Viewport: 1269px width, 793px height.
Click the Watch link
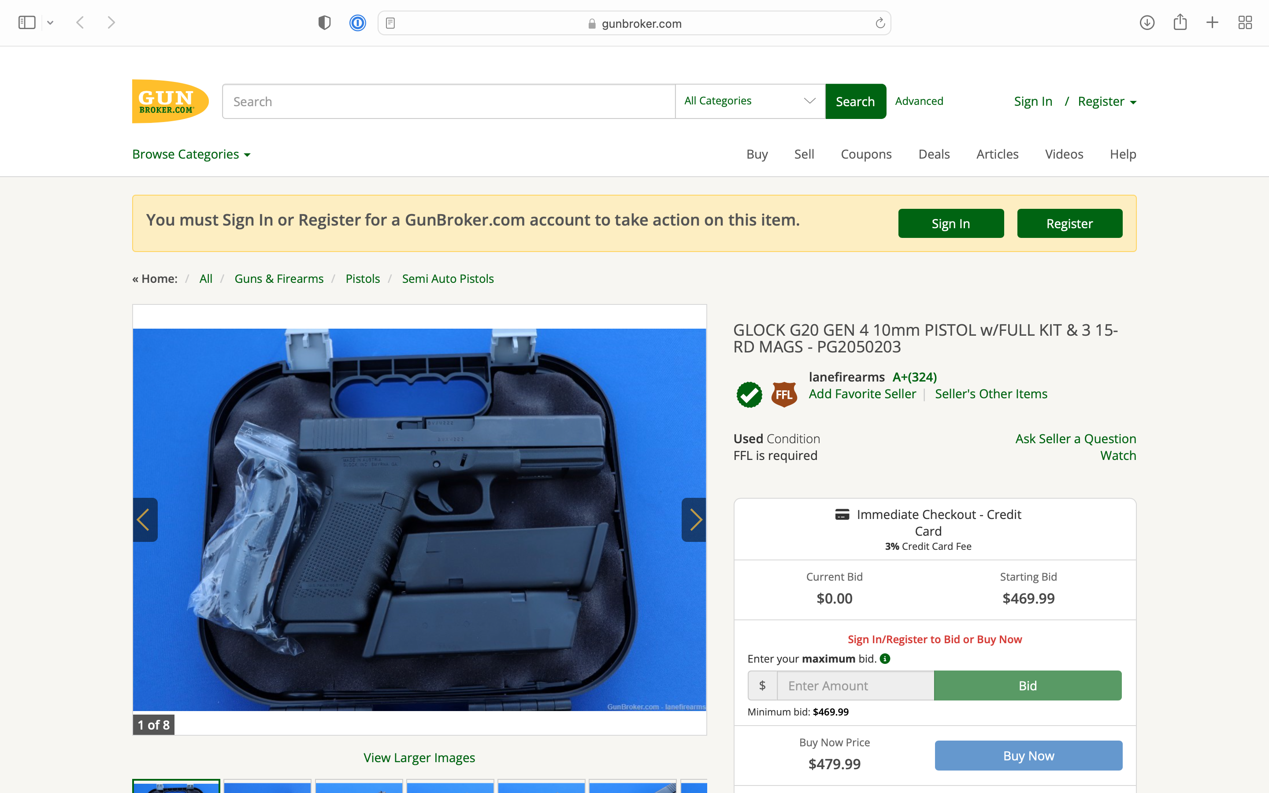point(1118,455)
